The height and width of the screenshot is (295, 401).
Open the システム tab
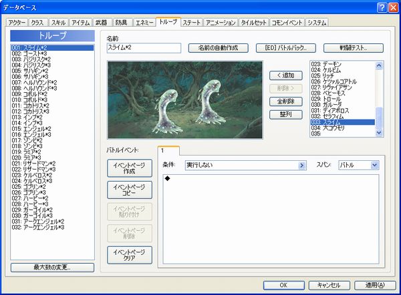coord(317,23)
